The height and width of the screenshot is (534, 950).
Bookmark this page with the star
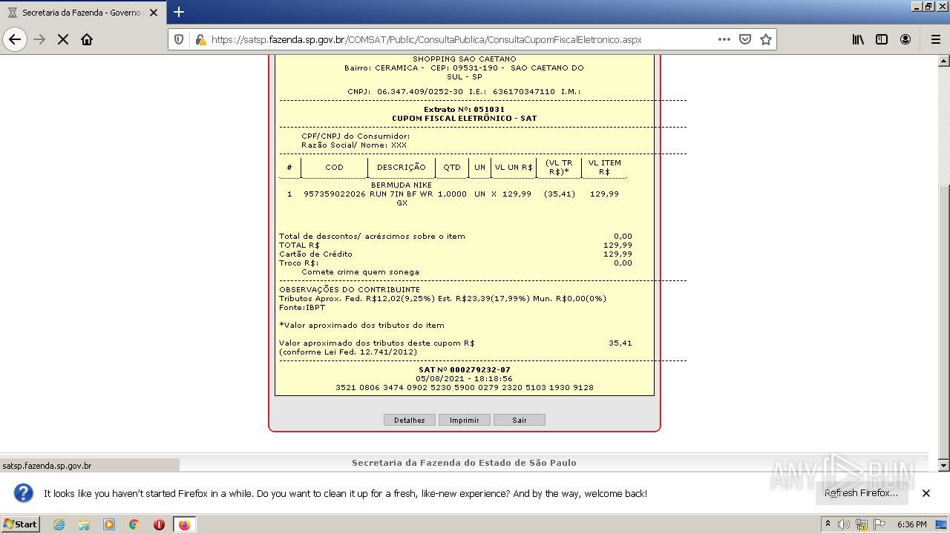[x=766, y=39]
